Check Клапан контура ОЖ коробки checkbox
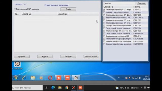Screen dimensions: 162x91 pyautogui.click(x=104, y=31)
